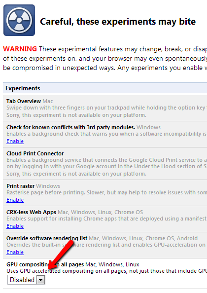207x293 pixels.
Task: Click the red WARNING label
Action: click(20, 49)
